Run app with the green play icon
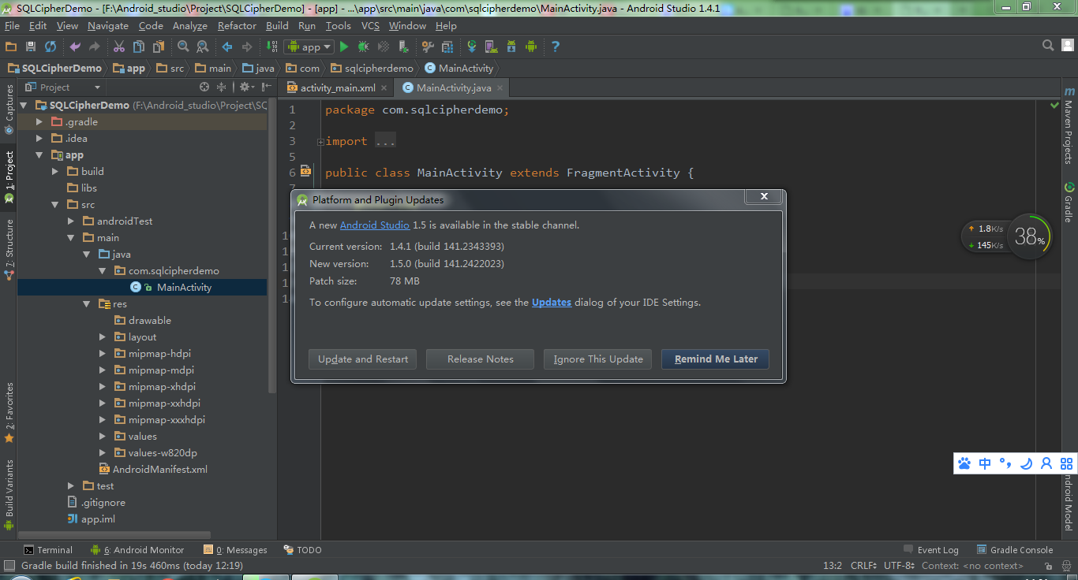1078x580 pixels. click(x=344, y=46)
